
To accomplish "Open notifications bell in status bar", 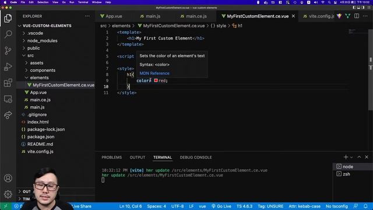I will click(365, 206).
